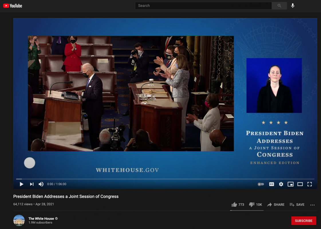Image resolution: width=321 pixels, height=229 pixels.
Task: Turn on closed captions
Action: point(271,184)
